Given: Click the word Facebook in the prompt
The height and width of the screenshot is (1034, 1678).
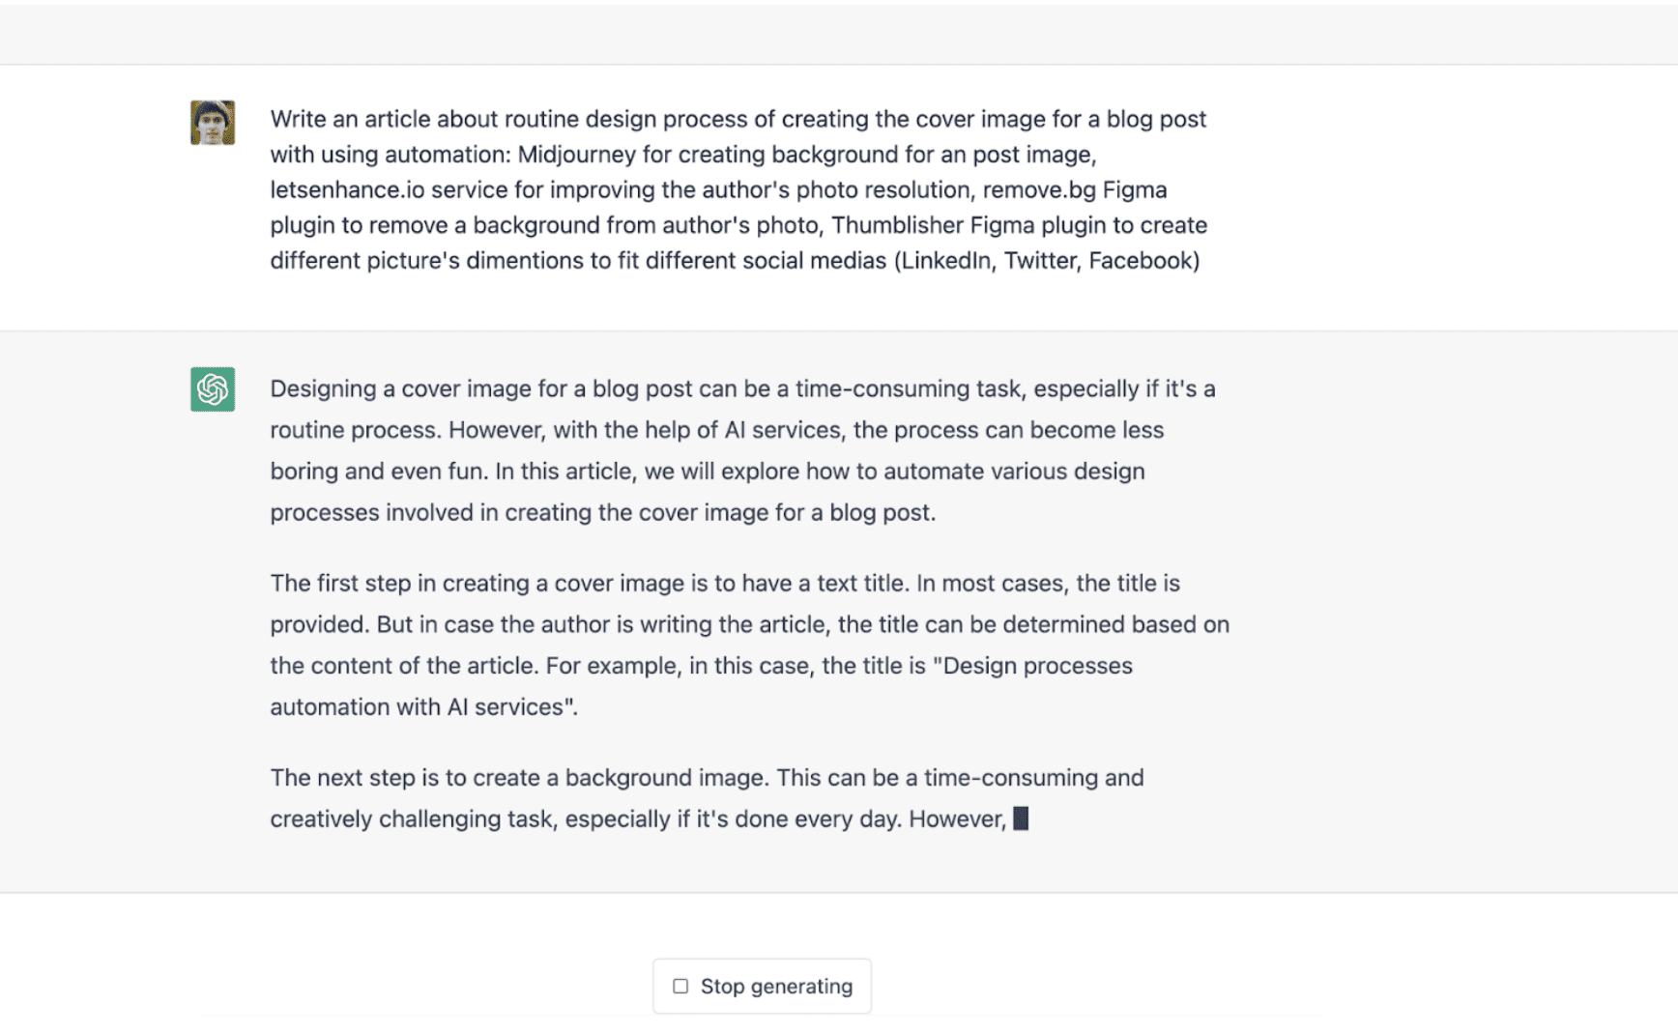Looking at the screenshot, I should pyautogui.click(x=1141, y=260).
